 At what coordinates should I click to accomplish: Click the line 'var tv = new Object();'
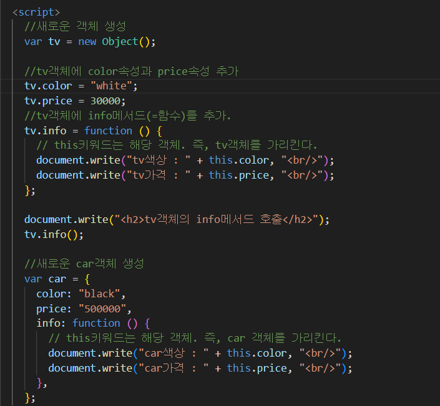click(x=90, y=42)
